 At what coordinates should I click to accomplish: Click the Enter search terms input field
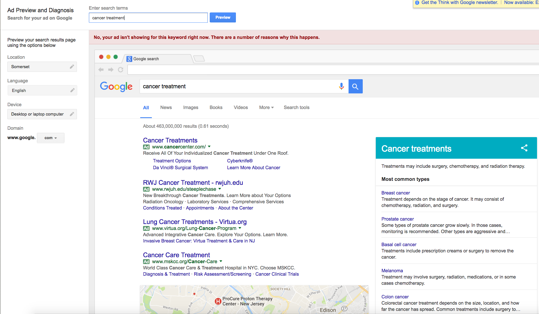(148, 18)
